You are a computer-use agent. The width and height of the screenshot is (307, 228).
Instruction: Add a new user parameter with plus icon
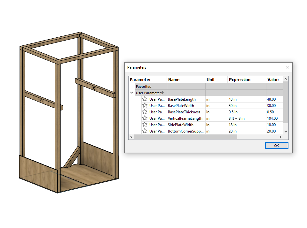pyautogui.click(x=163, y=92)
